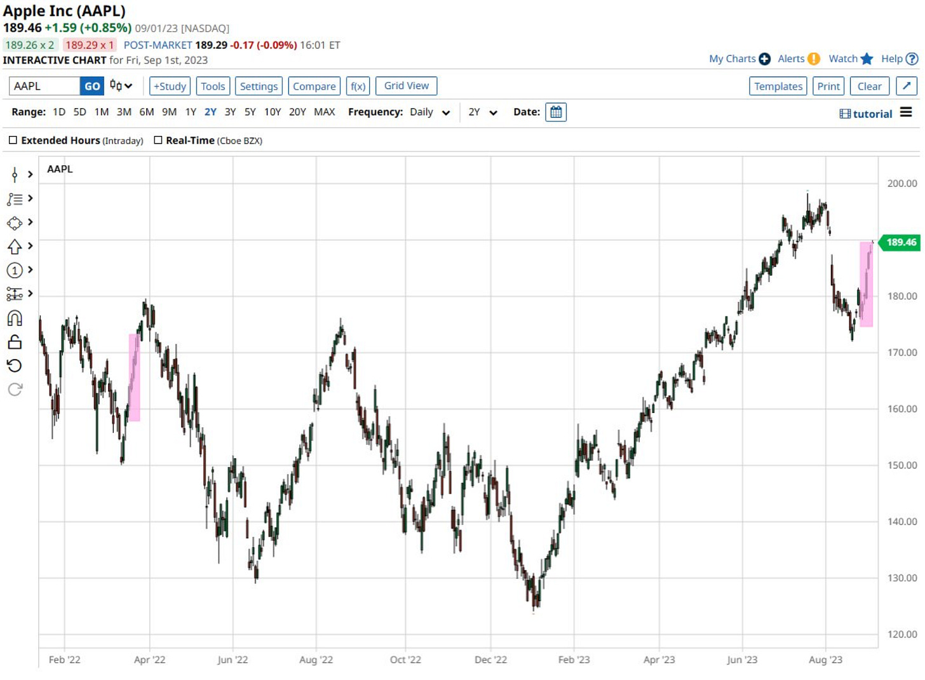This screenshot has height=680, width=925.
Task: Click the Compare button
Action: pyautogui.click(x=314, y=86)
